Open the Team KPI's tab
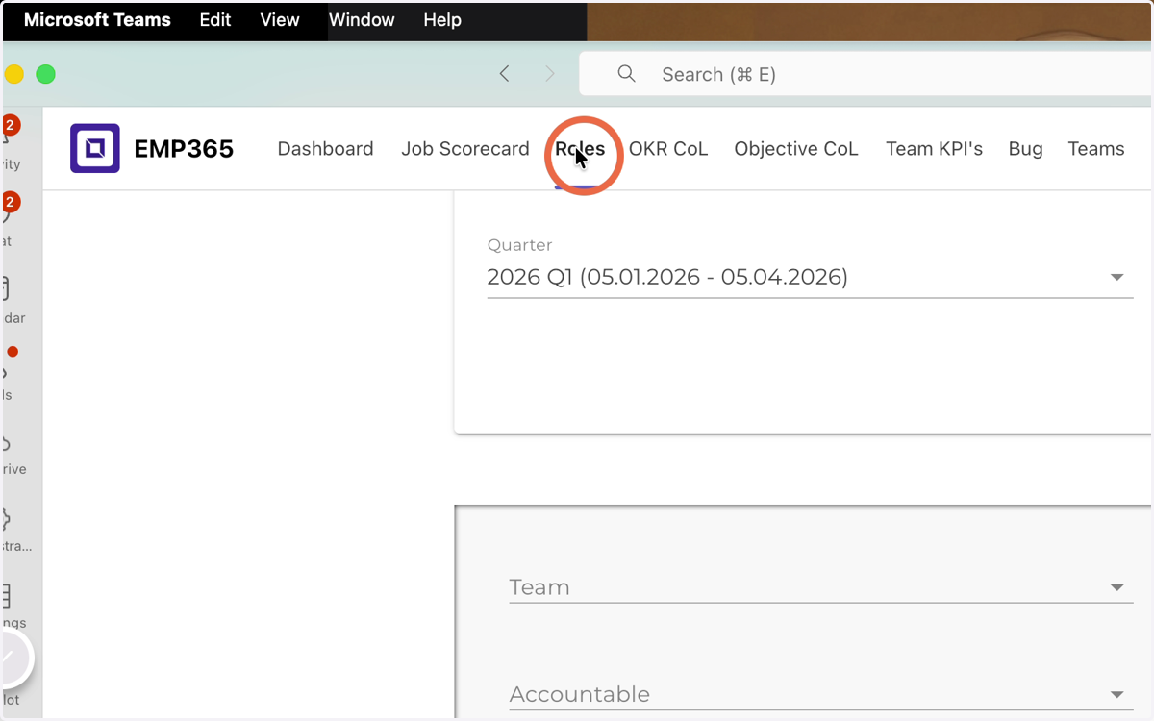Screen dimensions: 1154x721 (x=934, y=149)
